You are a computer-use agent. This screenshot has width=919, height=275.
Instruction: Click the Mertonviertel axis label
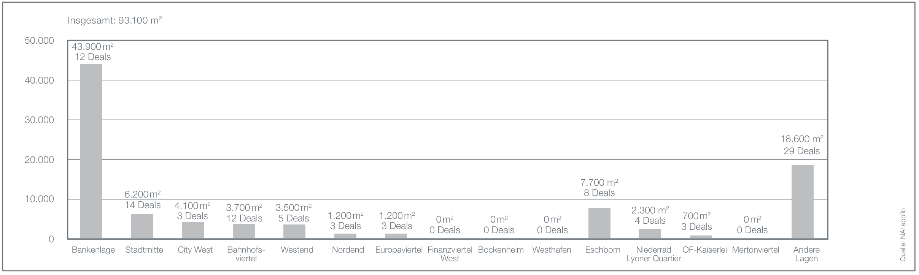(755, 250)
